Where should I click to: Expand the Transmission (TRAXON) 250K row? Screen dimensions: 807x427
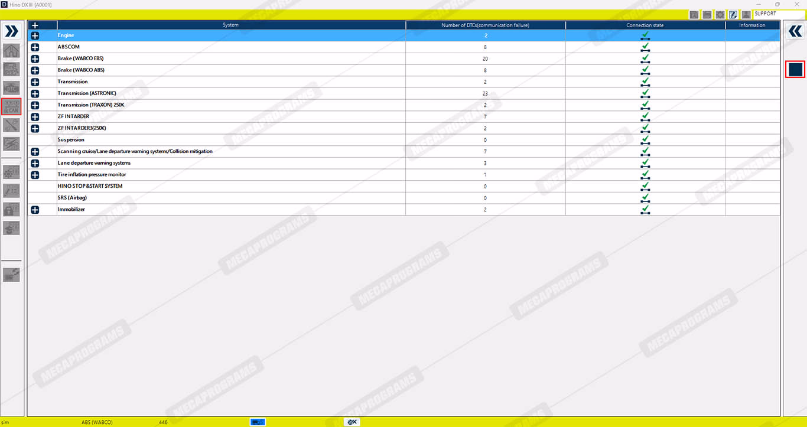[35, 105]
